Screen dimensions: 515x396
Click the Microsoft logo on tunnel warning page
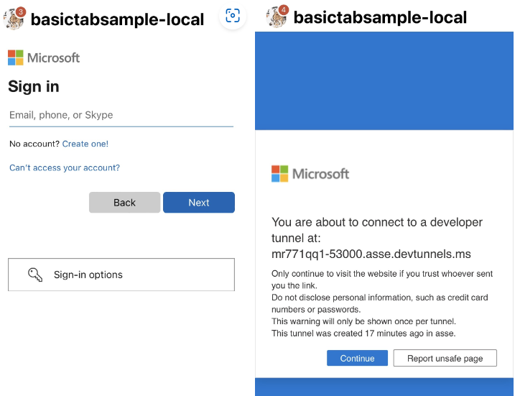click(x=310, y=174)
